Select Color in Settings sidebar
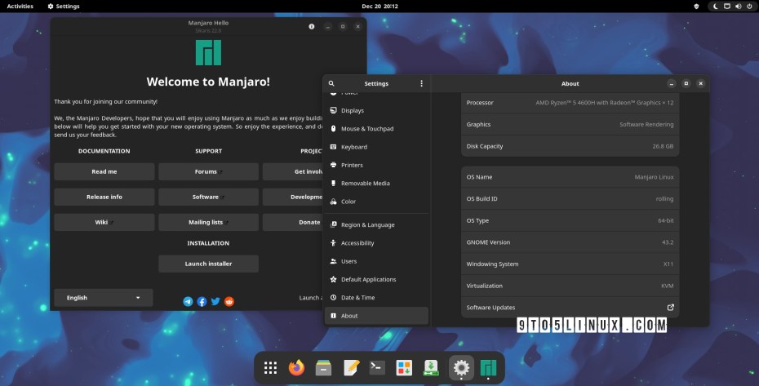 tap(376, 202)
